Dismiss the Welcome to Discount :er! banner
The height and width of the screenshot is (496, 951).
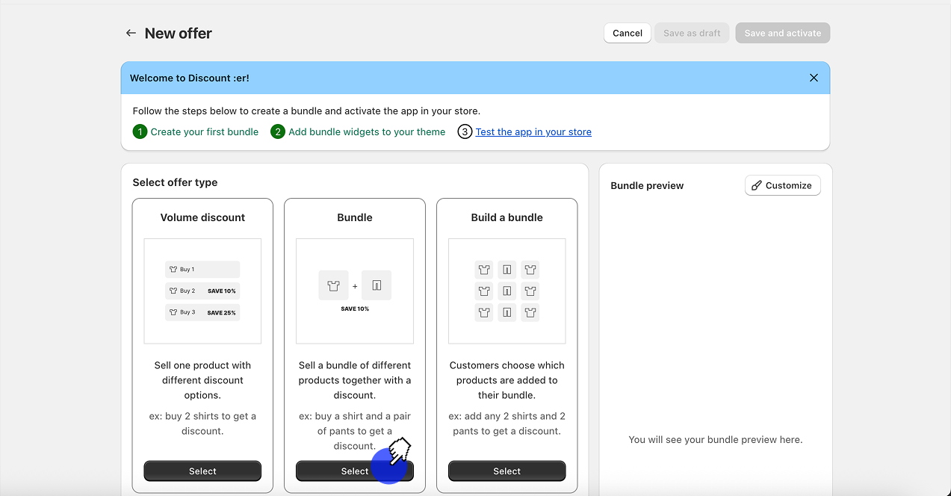(x=814, y=78)
